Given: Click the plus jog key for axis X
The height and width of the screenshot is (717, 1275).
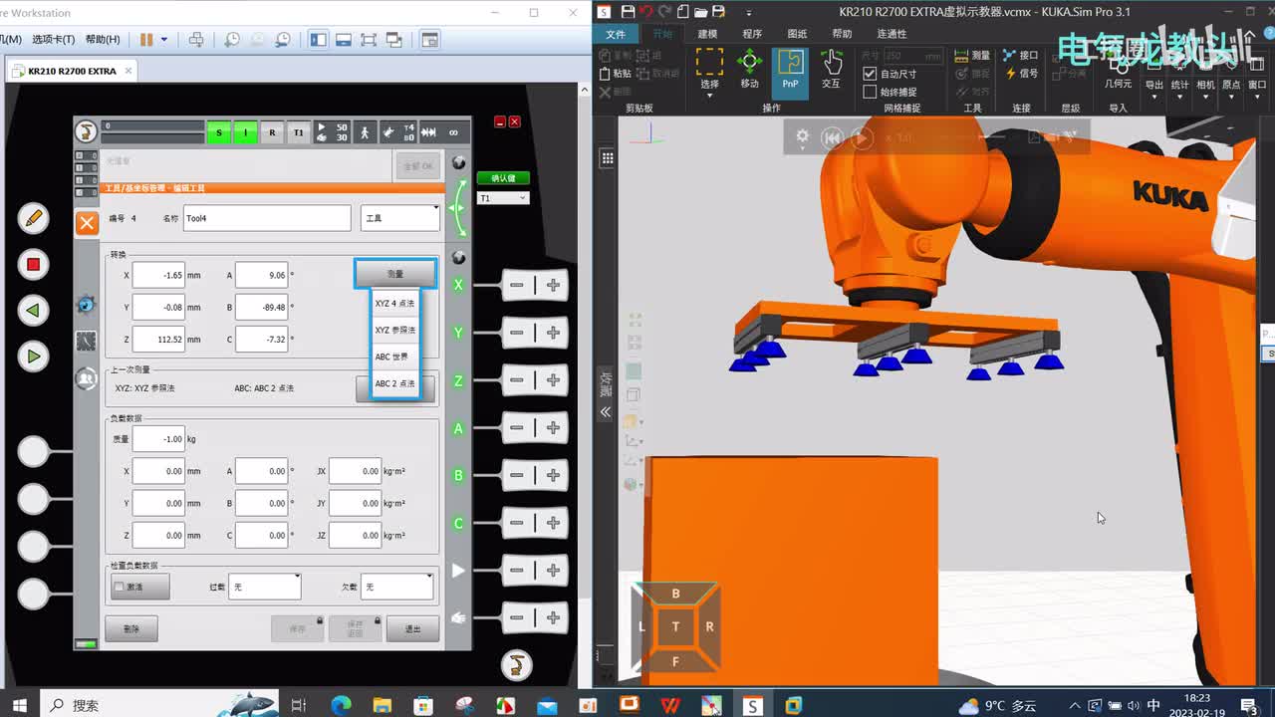Looking at the screenshot, I should pyautogui.click(x=553, y=285).
